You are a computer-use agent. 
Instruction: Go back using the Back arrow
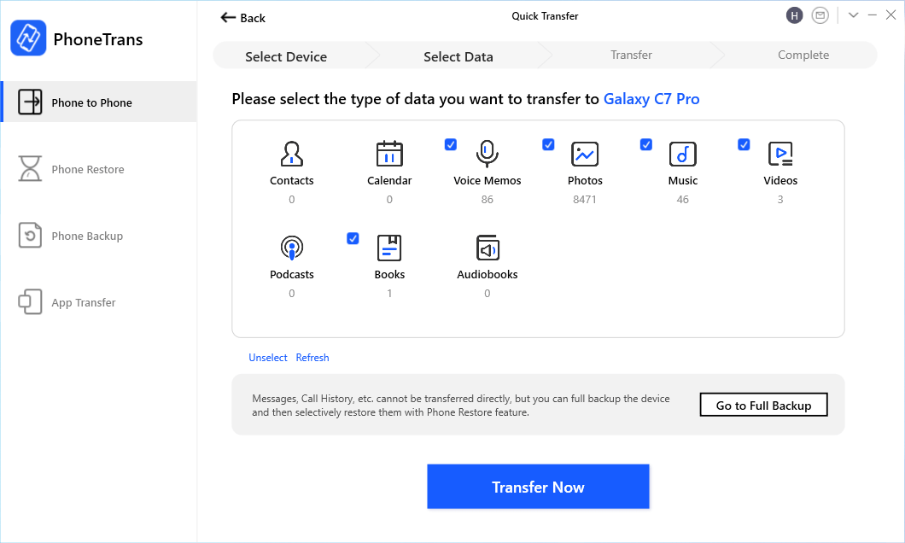[x=243, y=18]
